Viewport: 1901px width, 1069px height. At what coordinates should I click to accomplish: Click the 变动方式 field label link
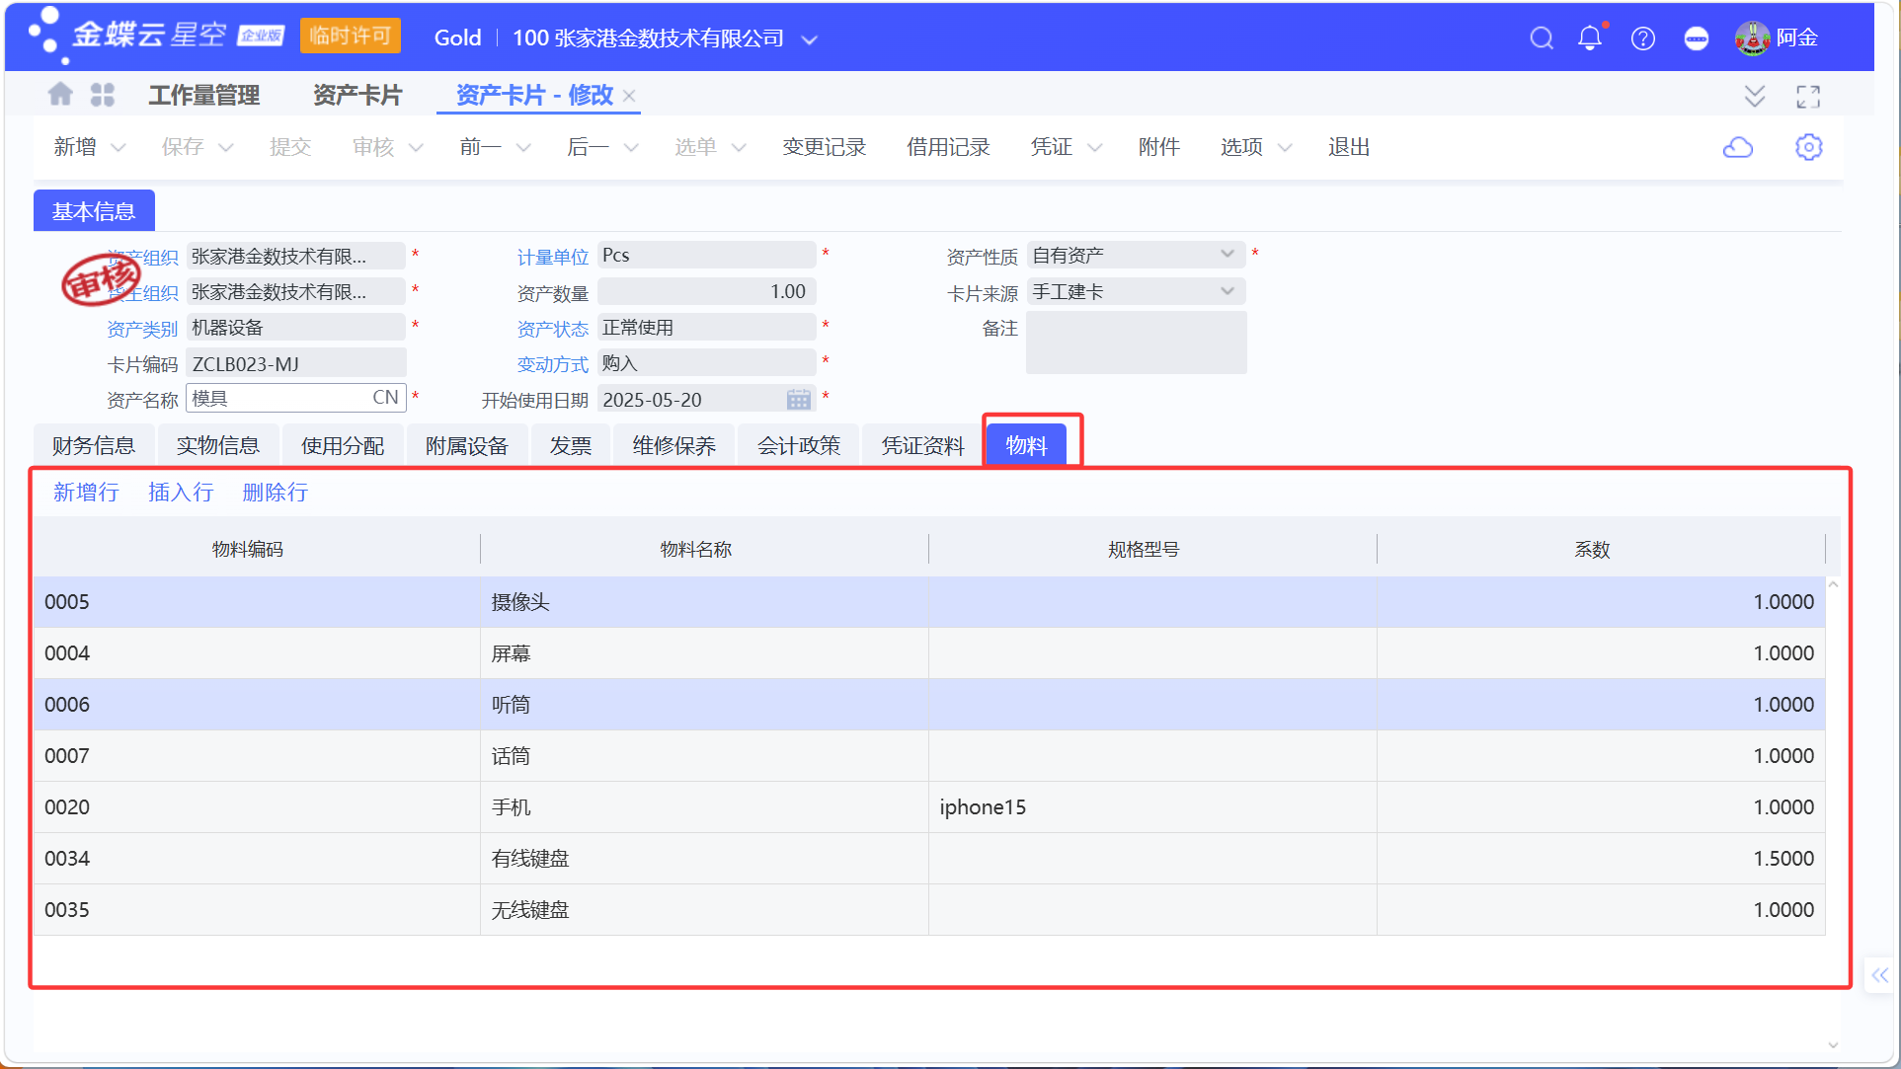(552, 364)
